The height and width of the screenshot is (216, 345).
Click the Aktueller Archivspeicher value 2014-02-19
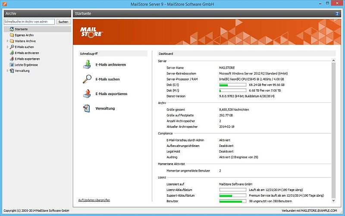[227, 127]
